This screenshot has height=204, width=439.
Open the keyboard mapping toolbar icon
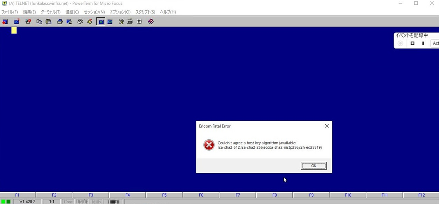[x=130, y=22]
